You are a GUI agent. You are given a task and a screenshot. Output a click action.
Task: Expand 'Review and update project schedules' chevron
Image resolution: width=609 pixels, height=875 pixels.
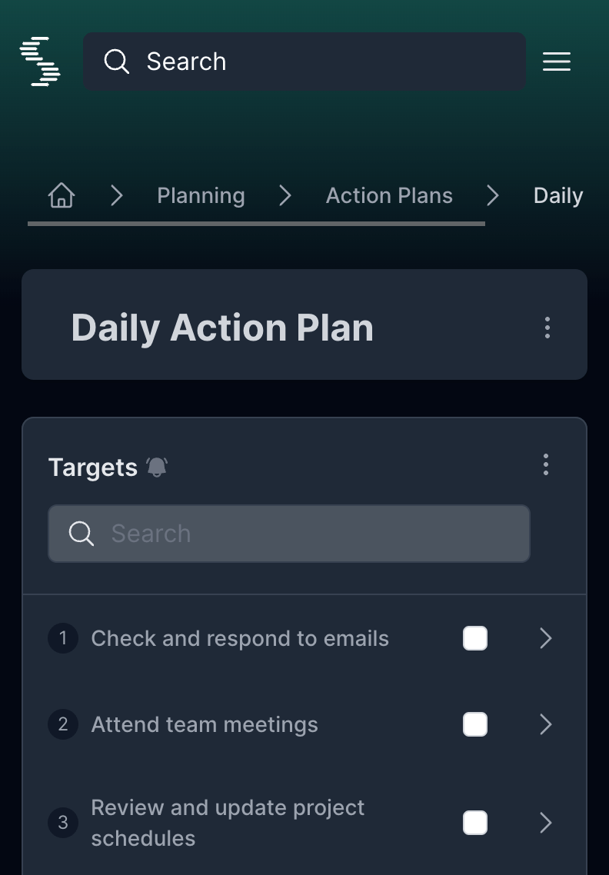[546, 823]
